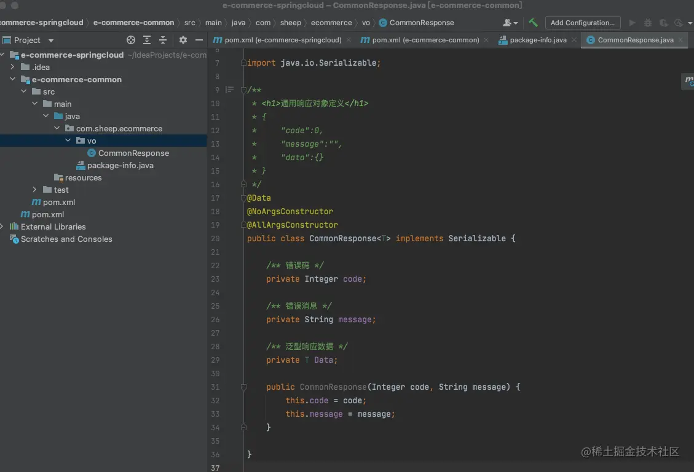The height and width of the screenshot is (472, 694).
Task: Open the Maven tool window icon
Action: click(x=689, y=81)
